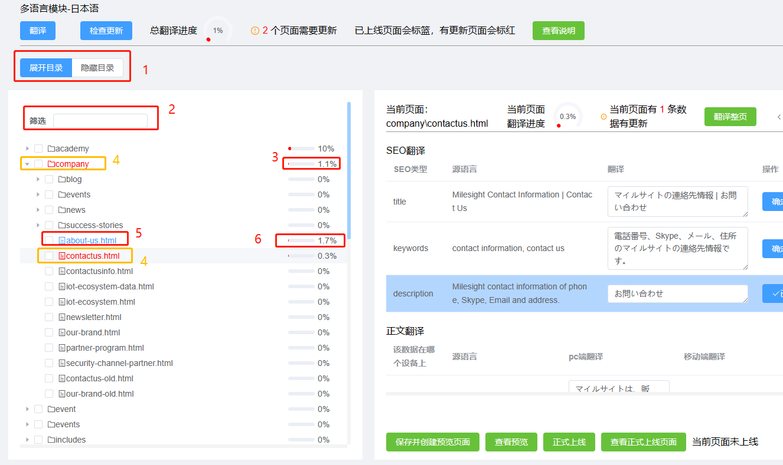The width and height of the screenshot is (783, 465).
Task: Click the file icon next to newsletter.html
Action: pyautogui.click(x=62, y=317)
